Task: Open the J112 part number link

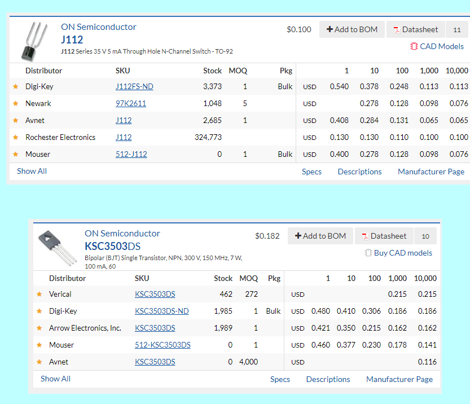Action: click(x=72, y=39)
